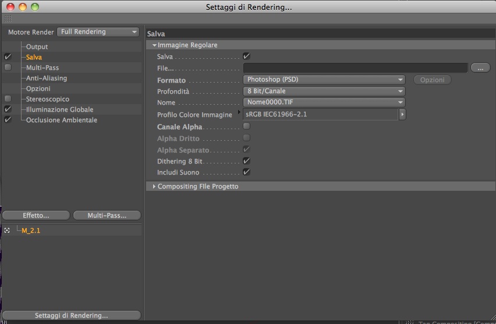Enable the Canale Alpha checkbox
This screenshot has width=496, height=324.
pyautogui.click(x=246, y=126)
